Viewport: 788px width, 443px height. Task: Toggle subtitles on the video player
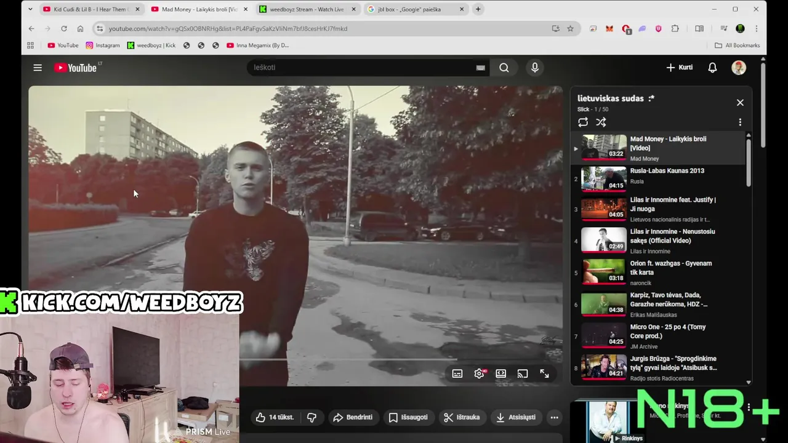[x=457, y=373]
